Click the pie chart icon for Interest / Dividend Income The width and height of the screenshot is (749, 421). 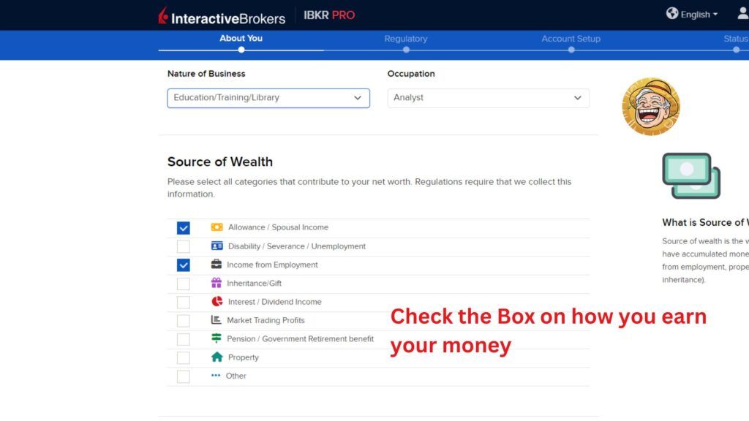[x=217, y=301]
